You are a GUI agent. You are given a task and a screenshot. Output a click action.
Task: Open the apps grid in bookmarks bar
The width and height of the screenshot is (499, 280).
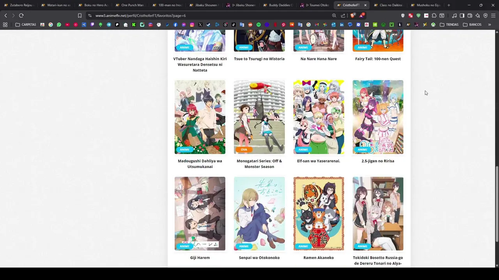[x=5, y=24]
